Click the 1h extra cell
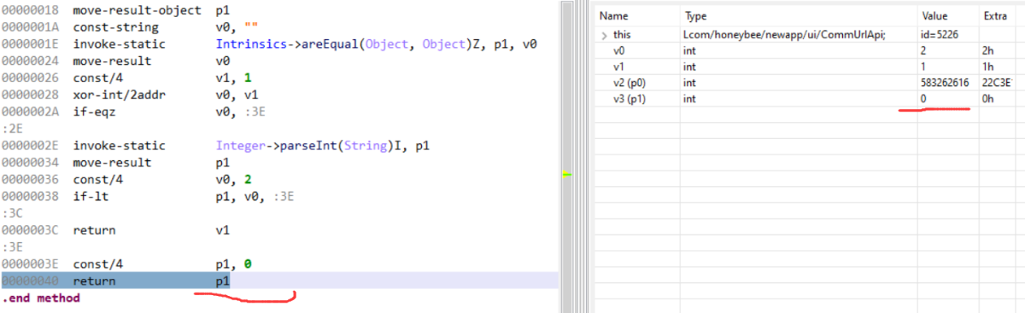The image size is (1025, 313). click(x=988, y=67)
